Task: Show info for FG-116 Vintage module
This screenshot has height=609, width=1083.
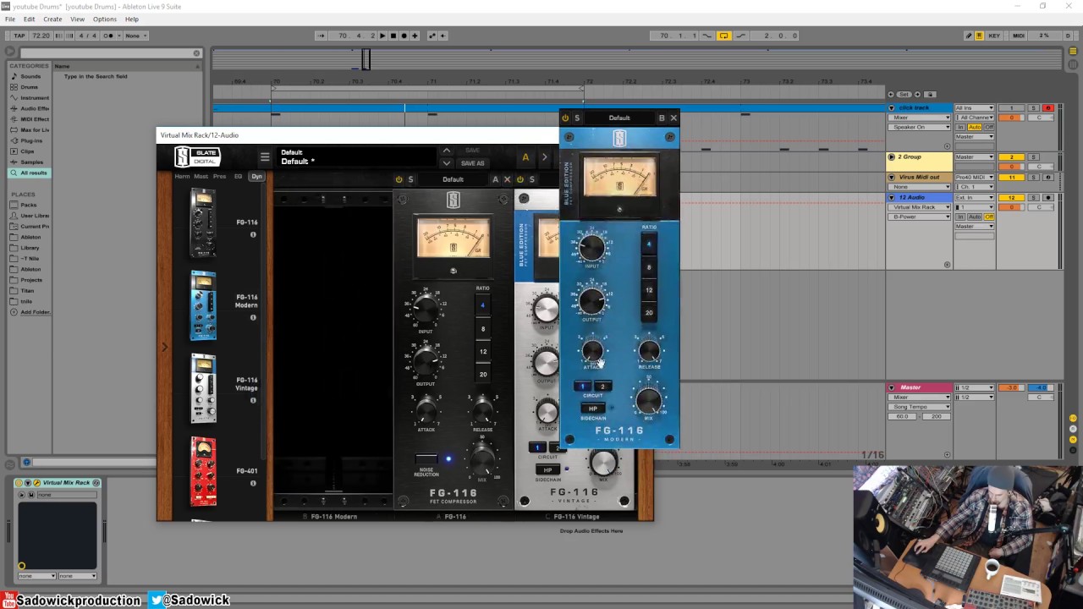Action: point(252,400)
